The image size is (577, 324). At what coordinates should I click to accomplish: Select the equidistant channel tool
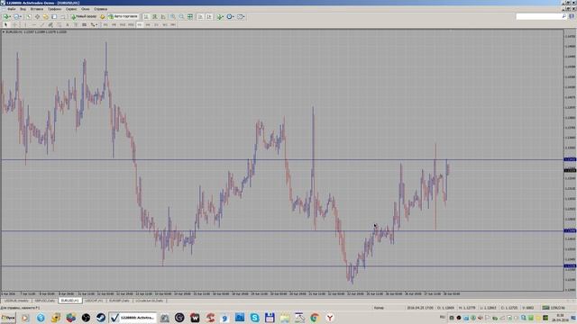click(x=50, y=24)
